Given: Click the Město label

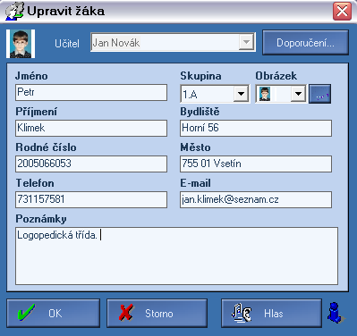Looking at the screenshot, I should [195, 147].
